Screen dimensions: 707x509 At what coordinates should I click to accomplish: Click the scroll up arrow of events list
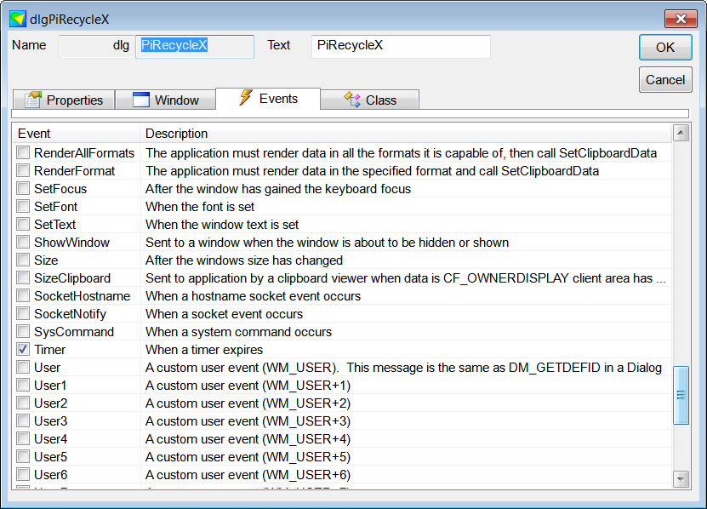tap(681, 133)
